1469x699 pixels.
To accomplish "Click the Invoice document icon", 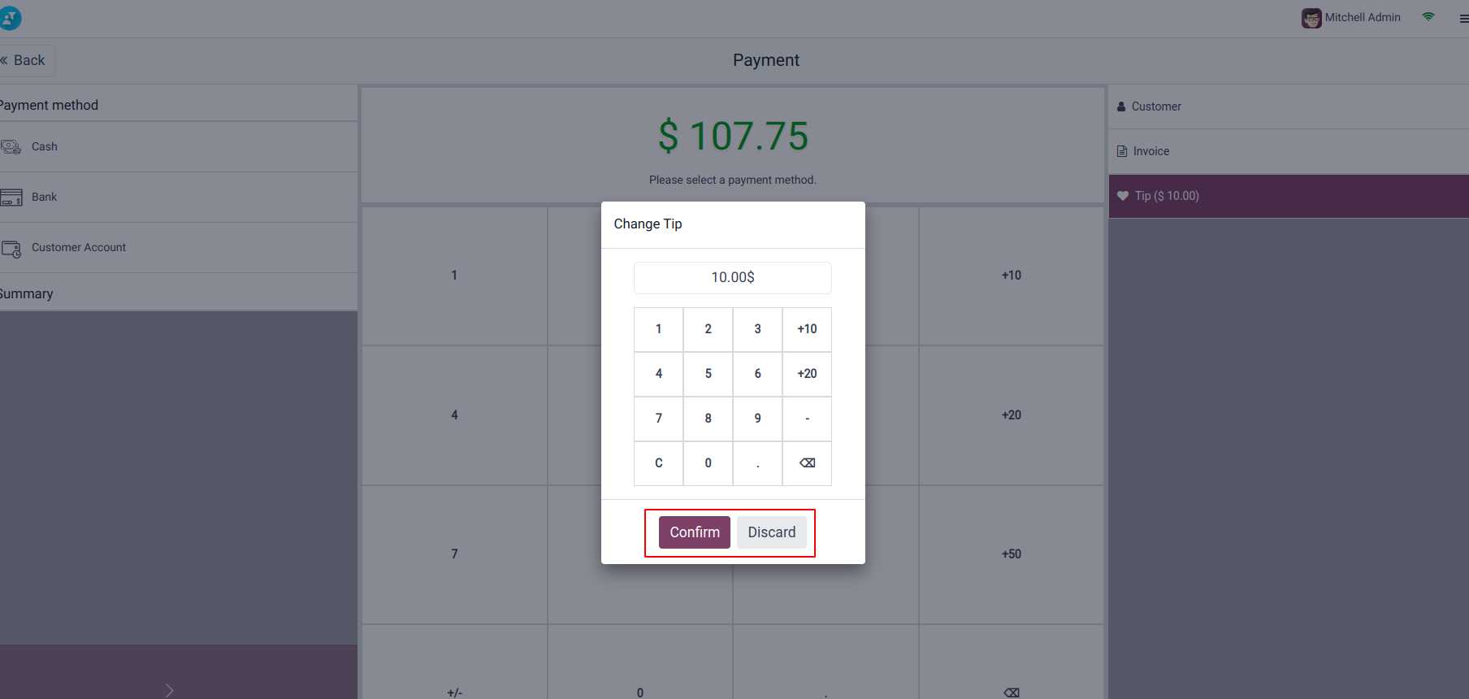I will point(1122,151).
